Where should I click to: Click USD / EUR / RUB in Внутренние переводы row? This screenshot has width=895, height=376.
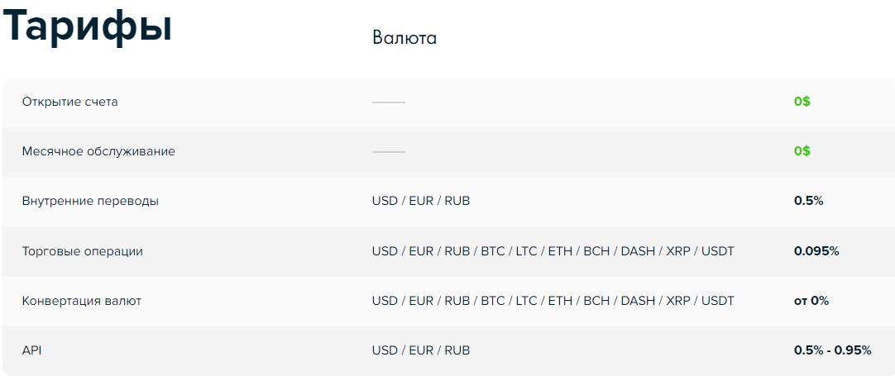point(421,202)
